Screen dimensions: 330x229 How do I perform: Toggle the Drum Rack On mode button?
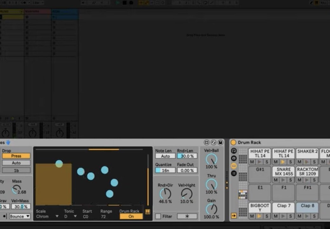(x=131, y=216)
